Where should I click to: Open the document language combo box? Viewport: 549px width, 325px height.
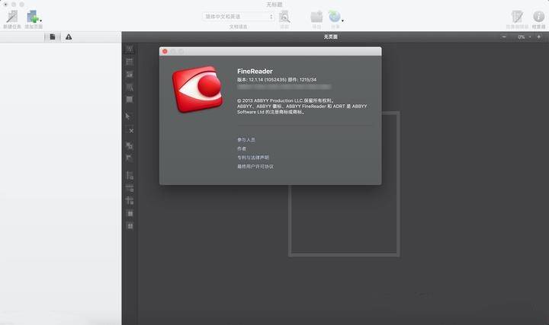click(x=238, y=17)
